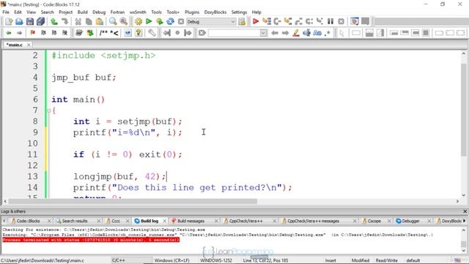This screenshot has height=264, width=469.
Task: Open the Debug menu
Action: 99,12
